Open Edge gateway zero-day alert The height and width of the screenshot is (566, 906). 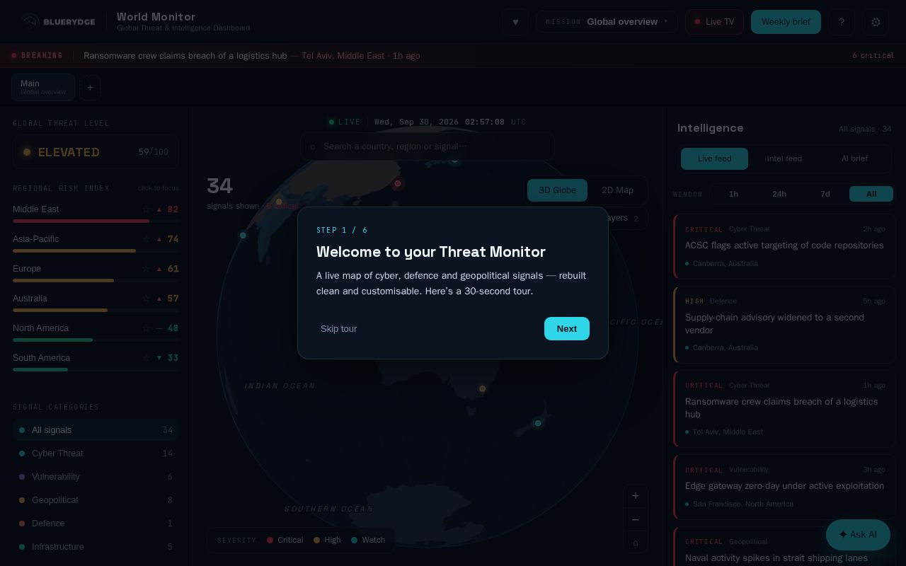coord(784,487)
